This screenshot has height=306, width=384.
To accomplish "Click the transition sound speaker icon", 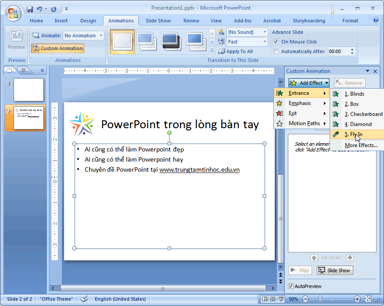I will [x=221, y=32].
